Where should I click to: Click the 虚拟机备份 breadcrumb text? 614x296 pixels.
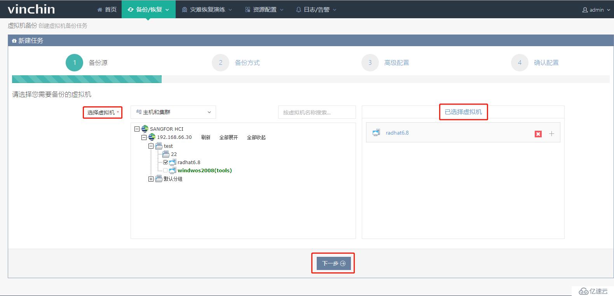coord(22,26)
